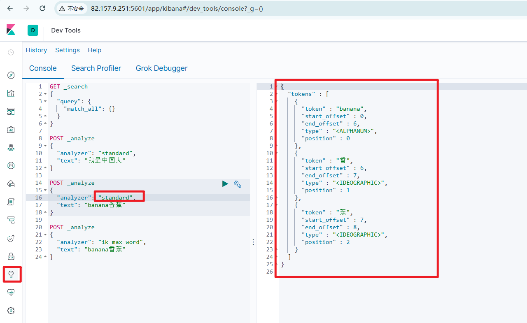527x323 pixels.
Task: Click "token" : "banana" in output
Action: [x=334, y=109]
